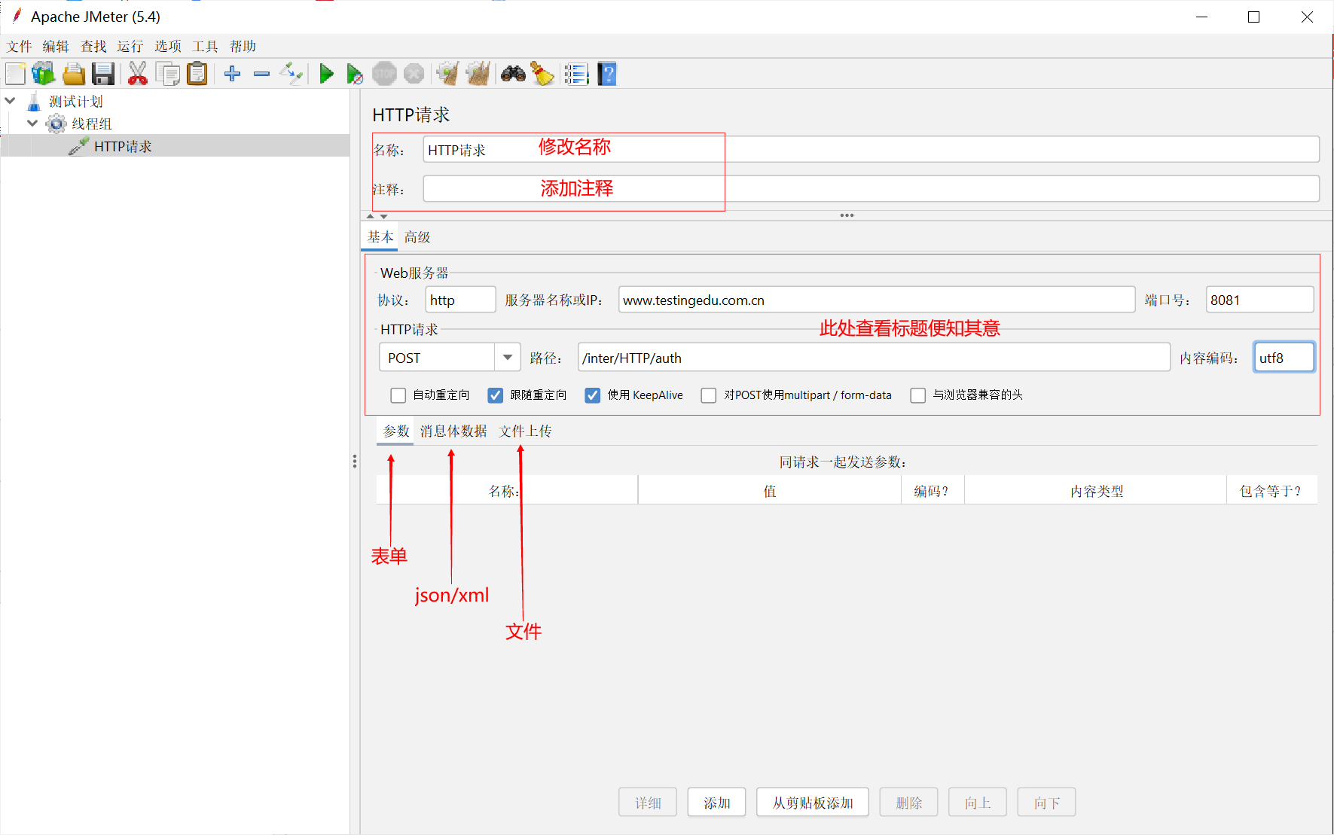Open the POST method dropdown
1334x835 pixels.
tap(507, 358)
